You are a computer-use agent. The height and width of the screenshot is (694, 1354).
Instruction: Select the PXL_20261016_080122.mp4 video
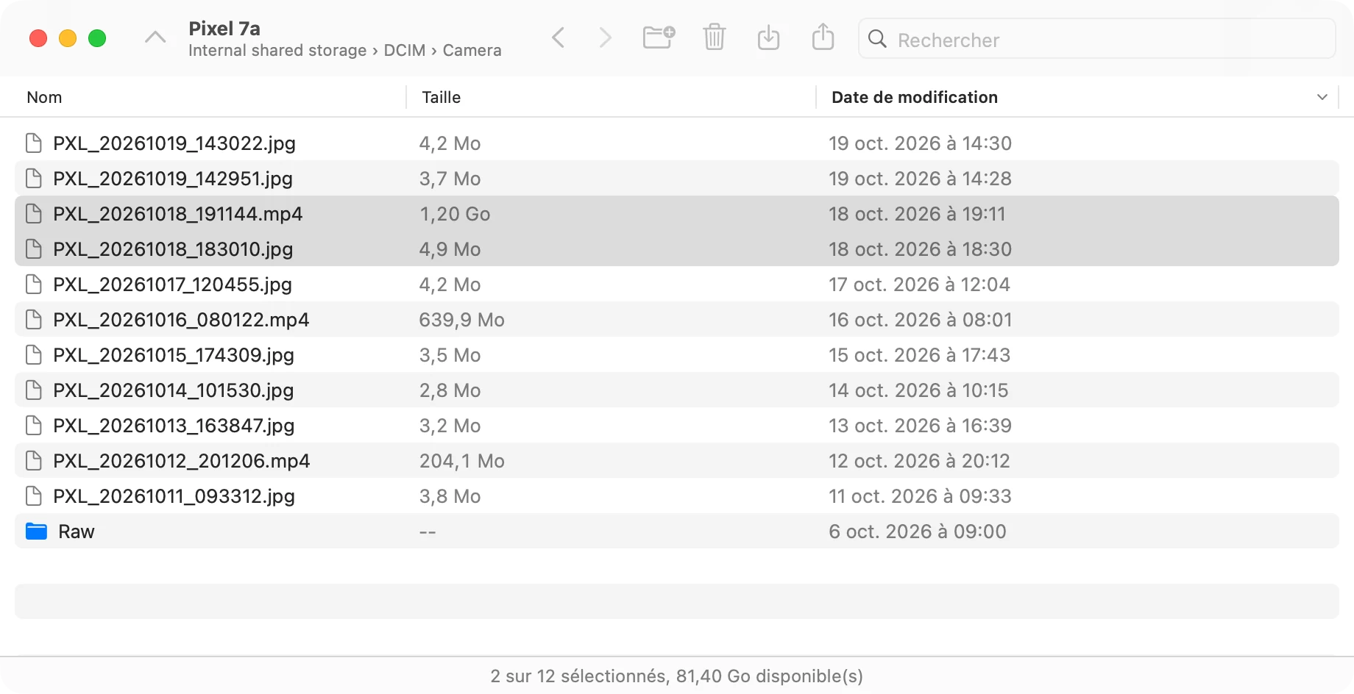tap(677, 320)
